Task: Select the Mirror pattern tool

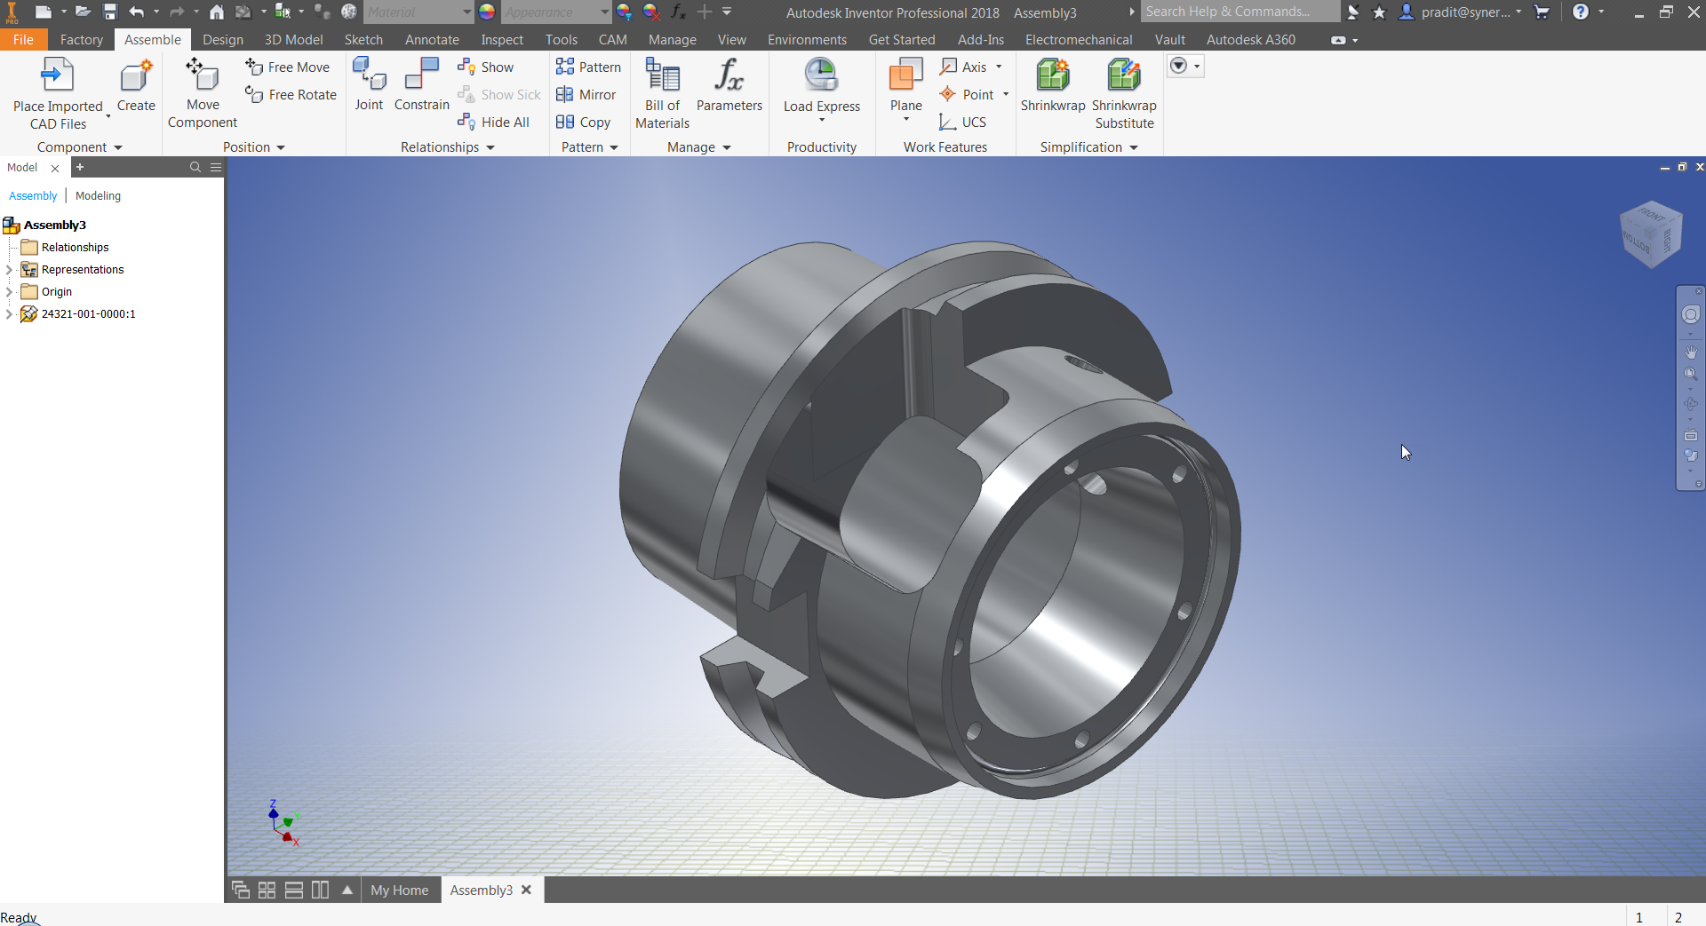Action: click(x=586, y=94)
